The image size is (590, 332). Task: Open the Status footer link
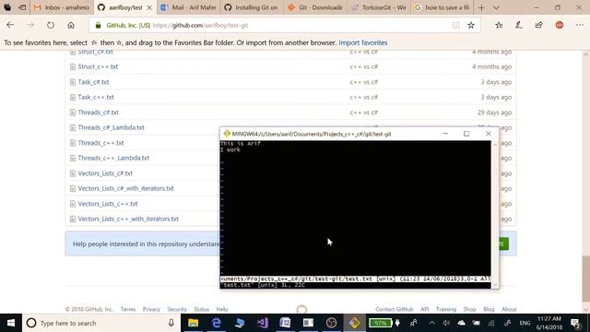click(201, 309)
